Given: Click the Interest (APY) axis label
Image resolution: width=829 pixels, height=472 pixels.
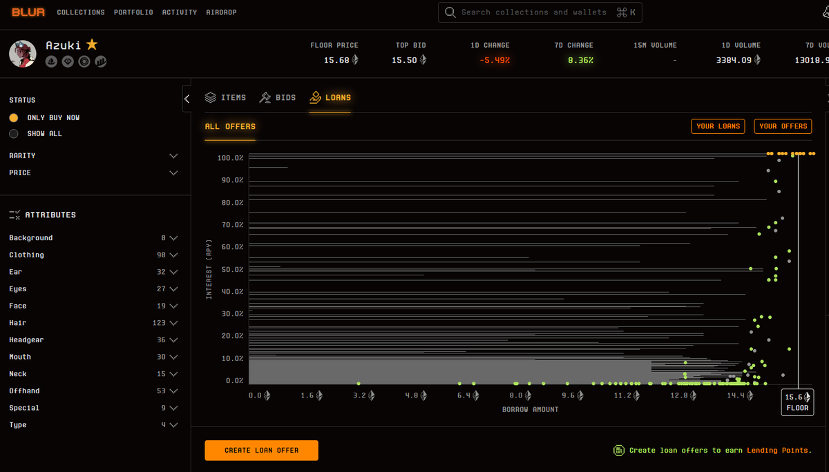Looking at the screenshot, I should point(209,270).
